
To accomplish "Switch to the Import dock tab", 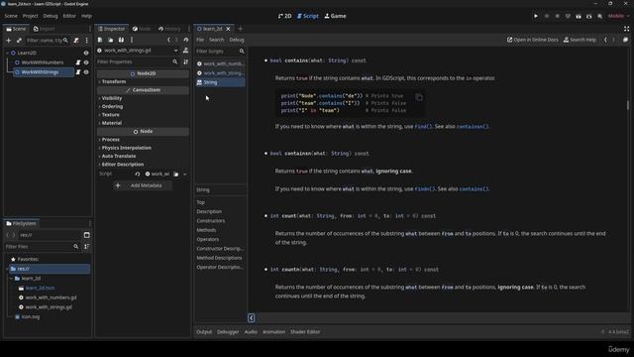I will coord(44,29).
